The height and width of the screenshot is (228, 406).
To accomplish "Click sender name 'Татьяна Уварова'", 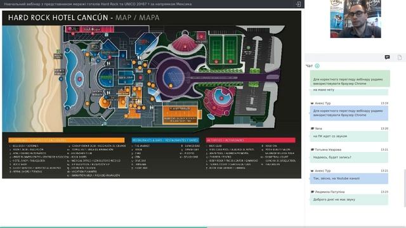I will click(328, 149).
